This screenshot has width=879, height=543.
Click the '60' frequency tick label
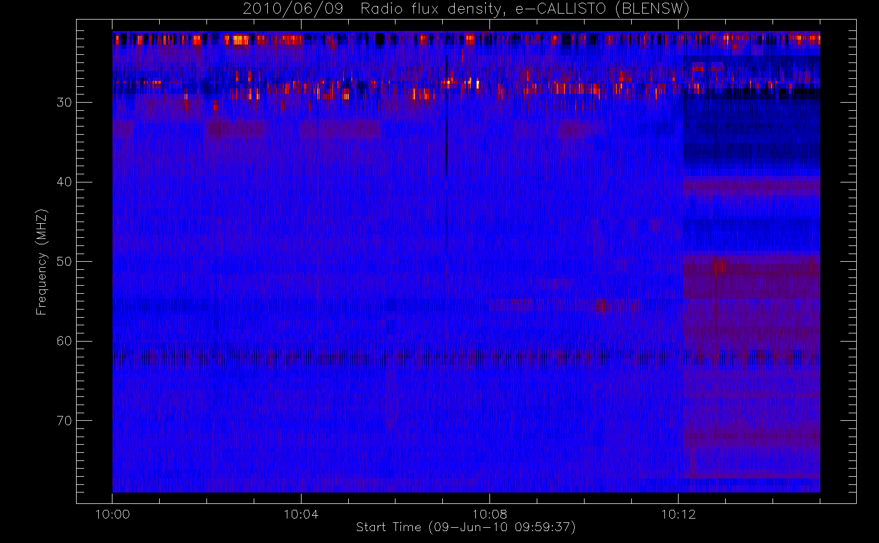click(x=64, y=341)
